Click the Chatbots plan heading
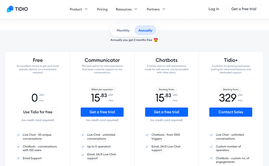Screen dimensions: 269x166 point(166,60)
